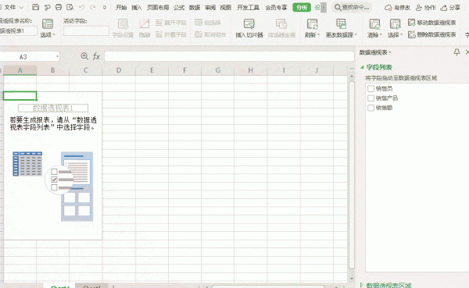Open Print Preview from quick access bar

[x=70, y=7]
